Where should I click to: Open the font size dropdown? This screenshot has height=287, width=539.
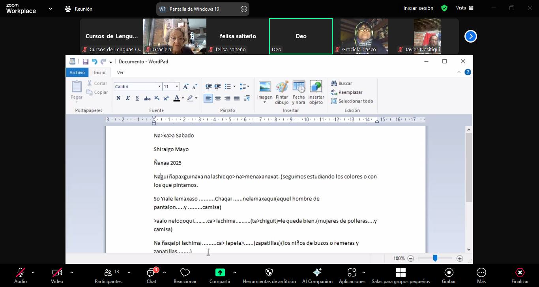coord(177,87)
